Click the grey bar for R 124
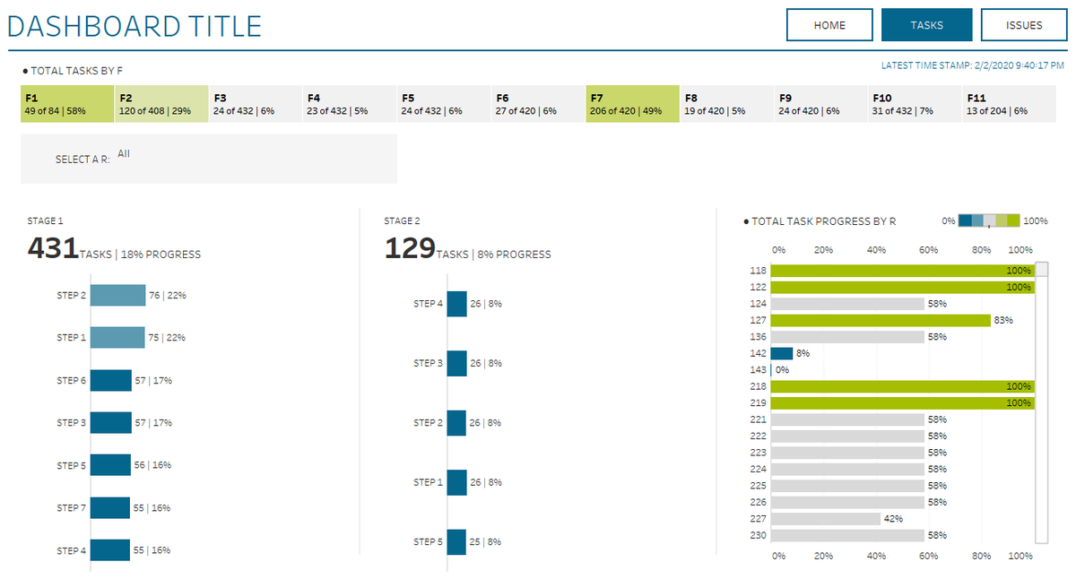Viewport: 1076px width, 579px height. click(x=847, y=304)
